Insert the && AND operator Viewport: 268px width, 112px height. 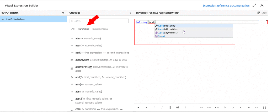178,107
